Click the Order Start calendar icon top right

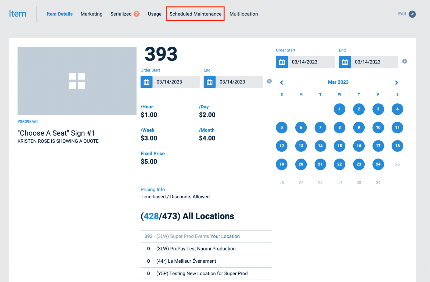pyautogui.click(x=282, y=62)
